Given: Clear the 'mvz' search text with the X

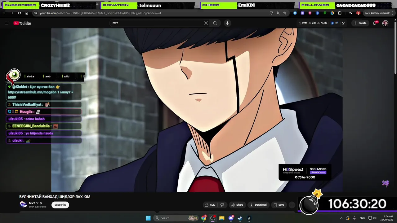Looking at the screenshot, I should 206,23.
